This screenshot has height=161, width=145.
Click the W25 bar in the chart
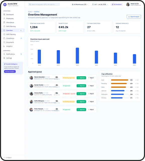coord(96,57)
